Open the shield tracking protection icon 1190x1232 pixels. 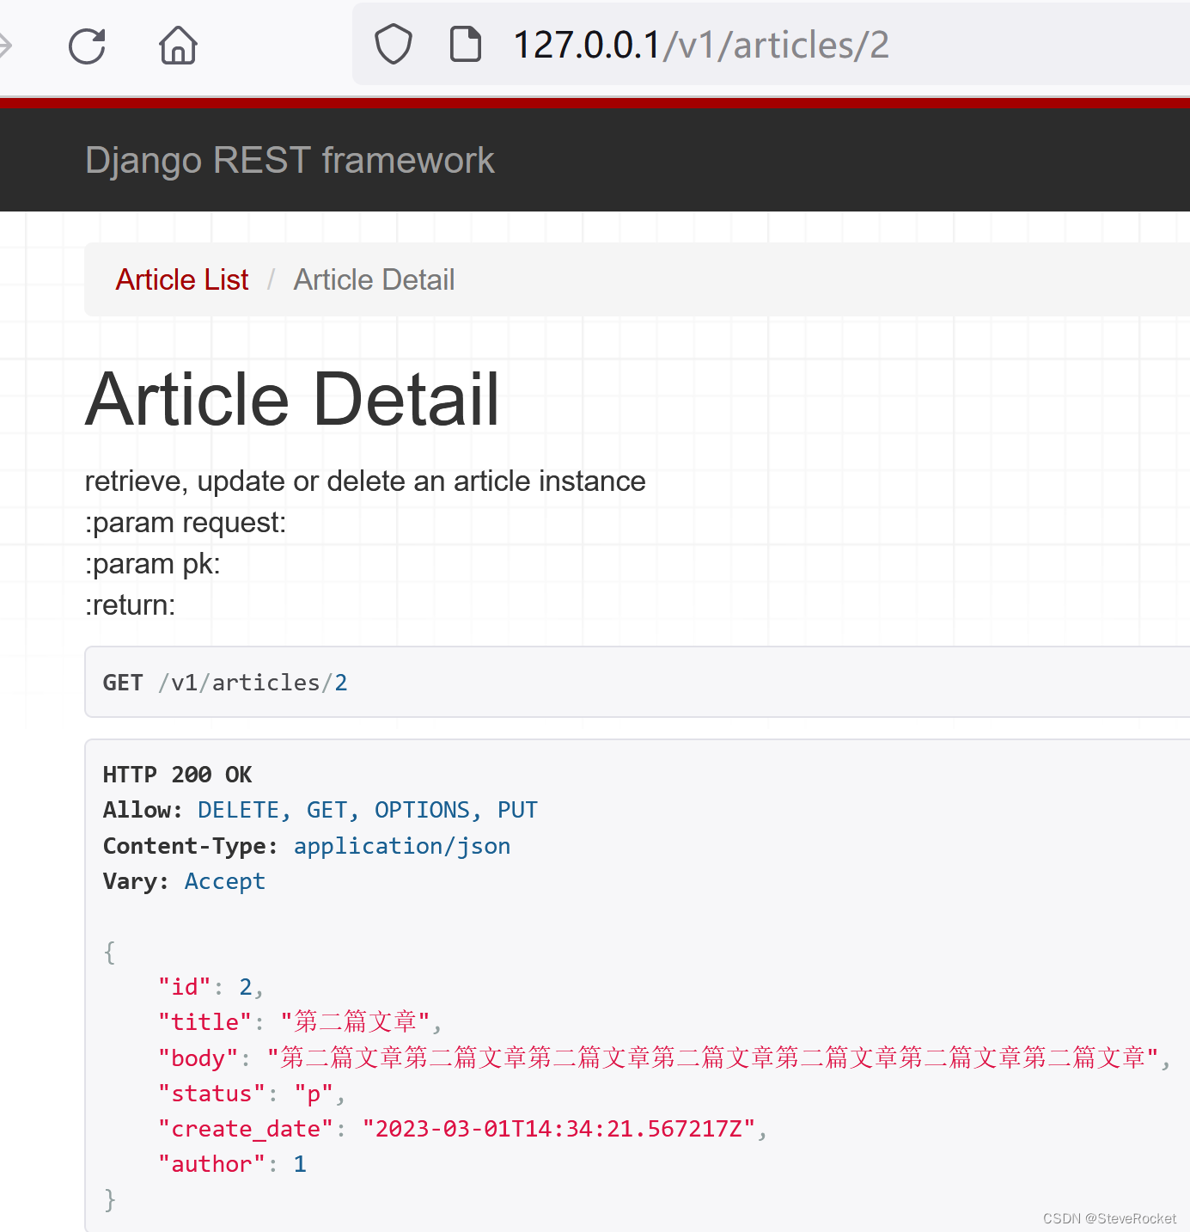(x=394, y=45)
